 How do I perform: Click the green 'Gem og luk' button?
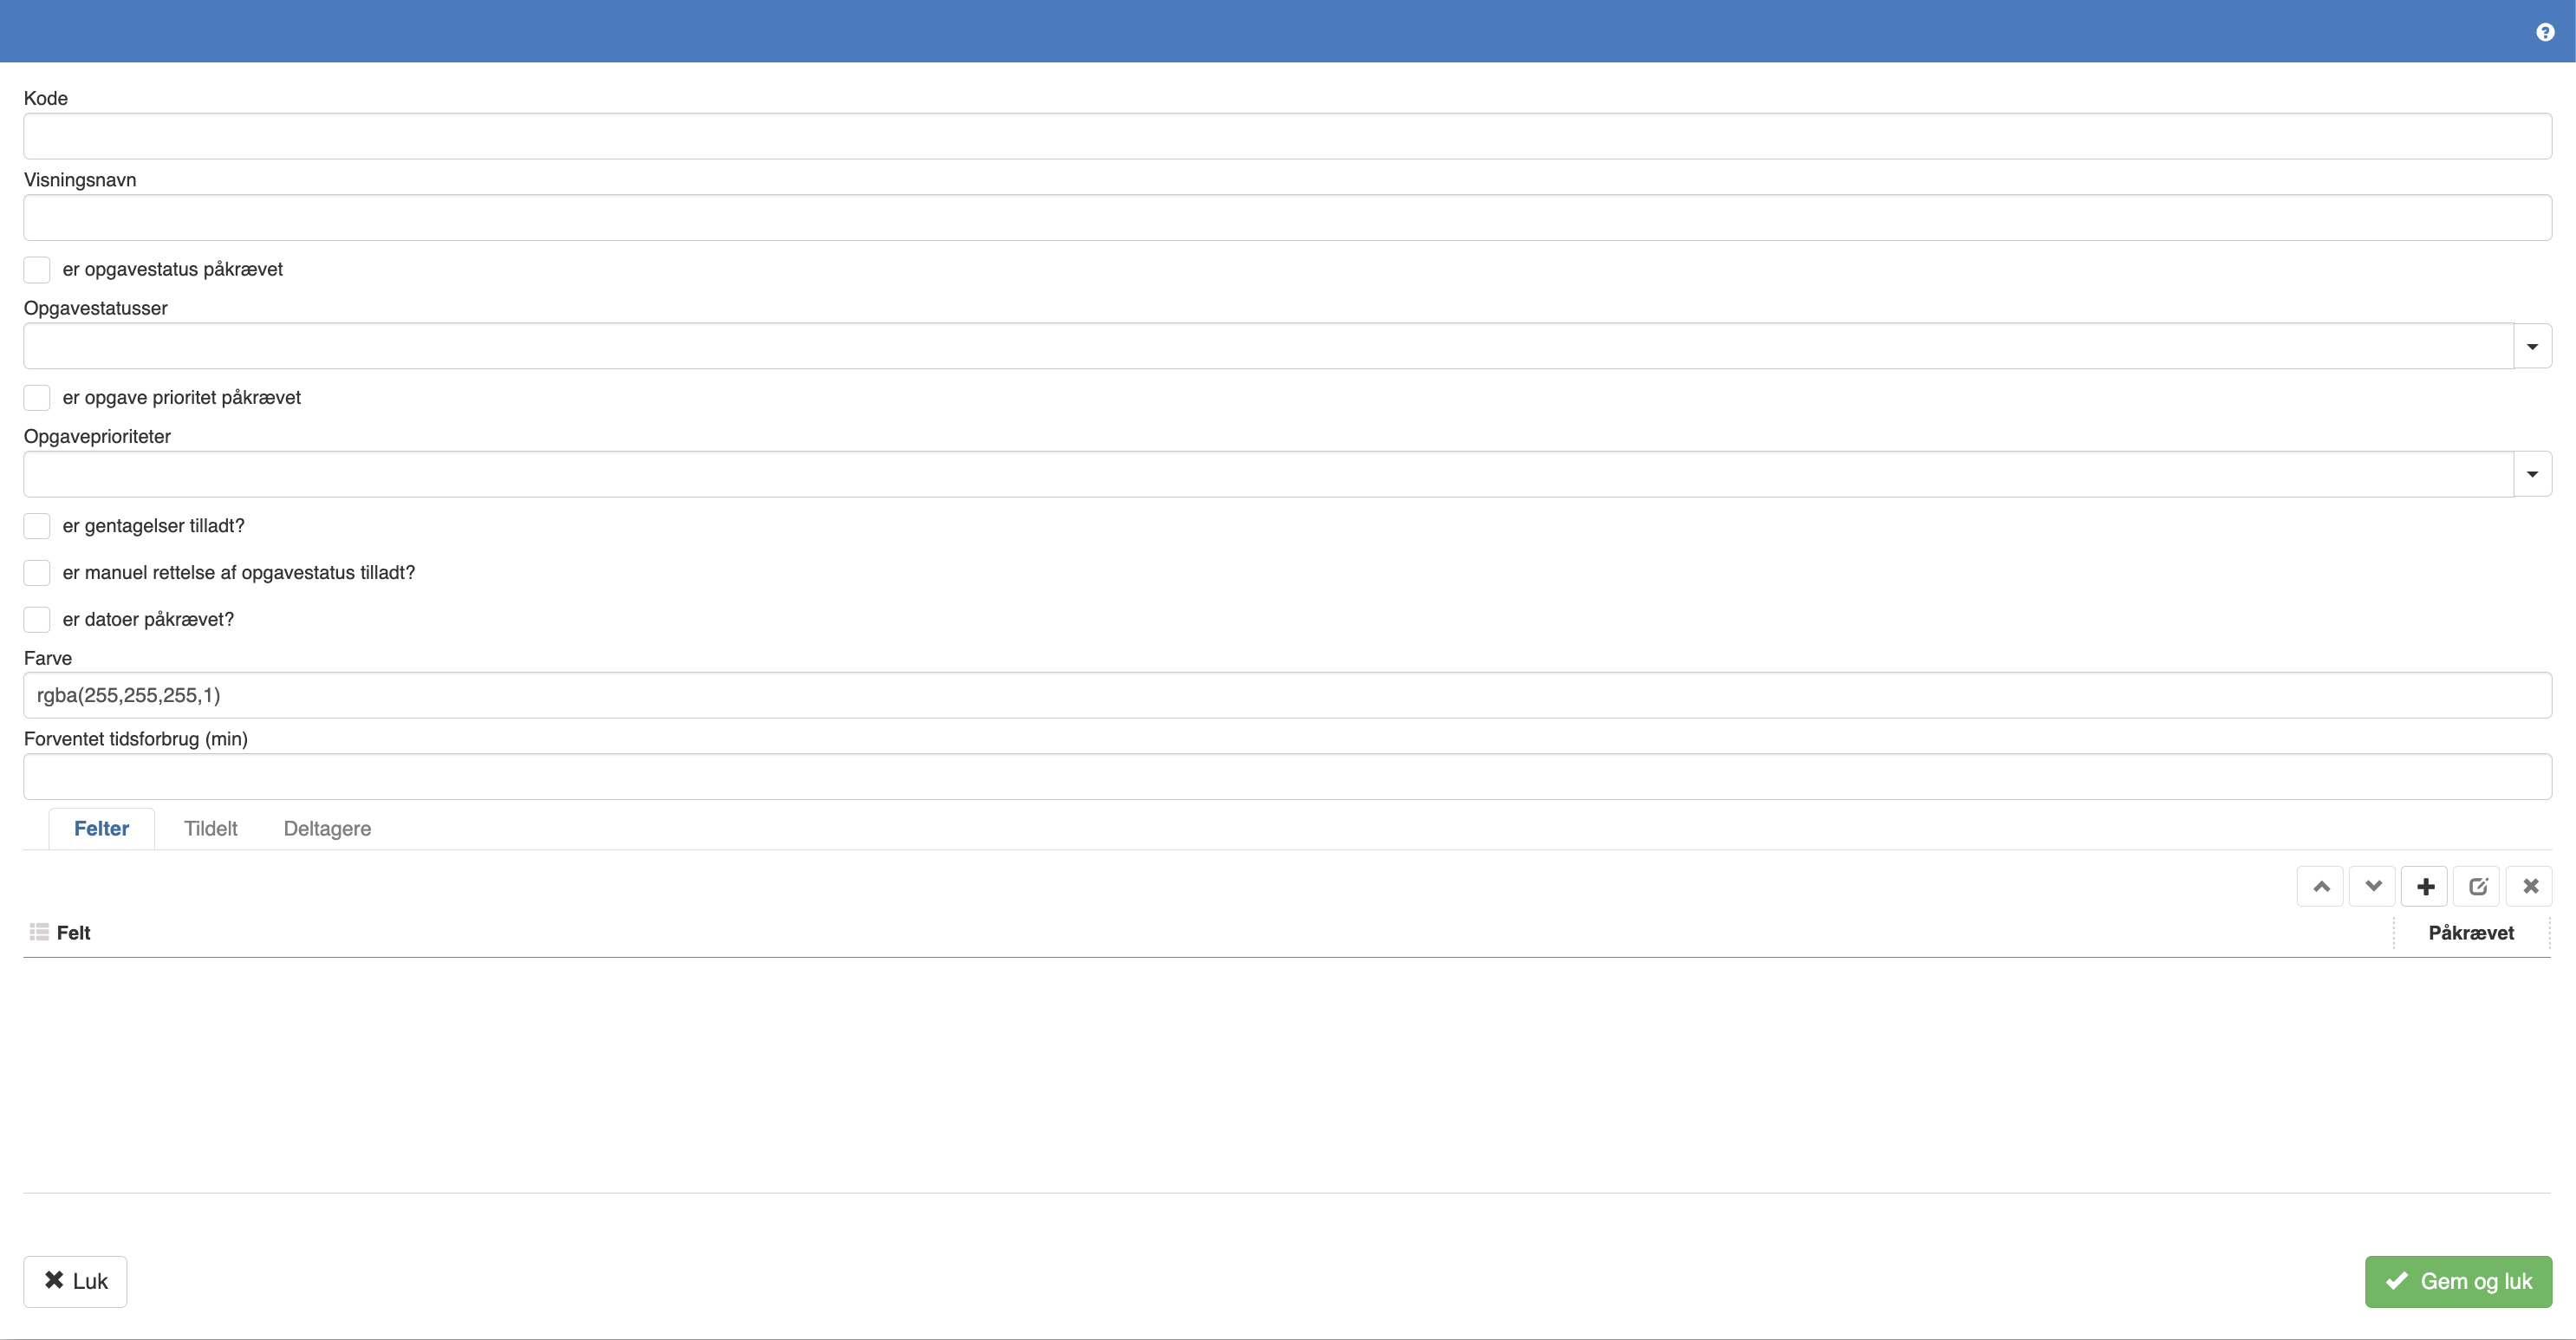tap(2458, 1281)
